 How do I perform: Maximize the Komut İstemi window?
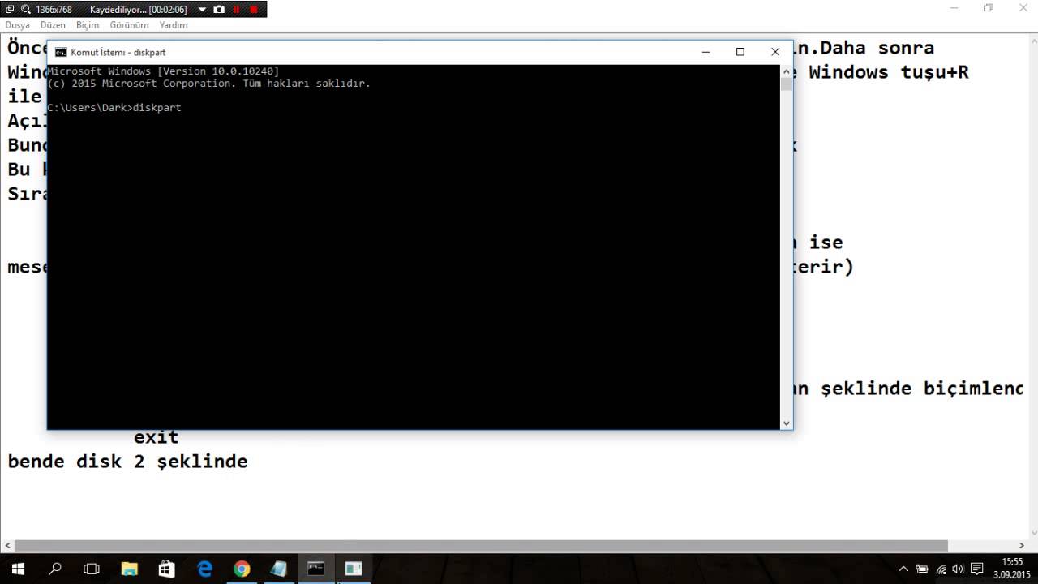[x=740, y=52]
